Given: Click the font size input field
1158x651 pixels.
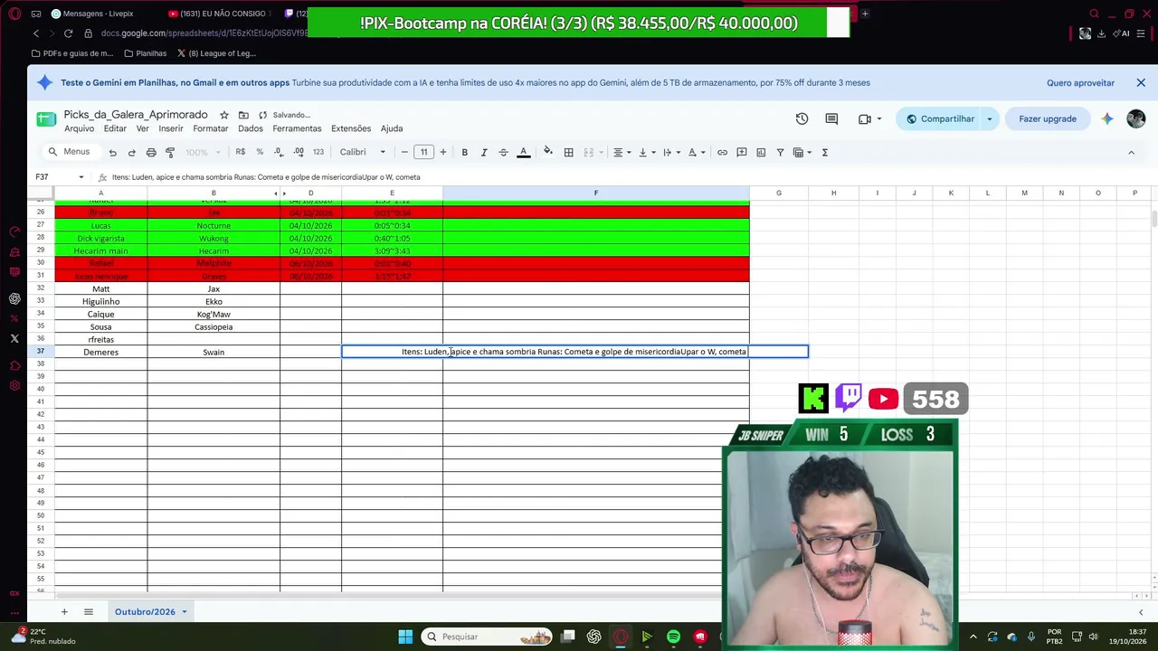Looking at the screenshot, I should pyautogui.click(x=423, y=152).
